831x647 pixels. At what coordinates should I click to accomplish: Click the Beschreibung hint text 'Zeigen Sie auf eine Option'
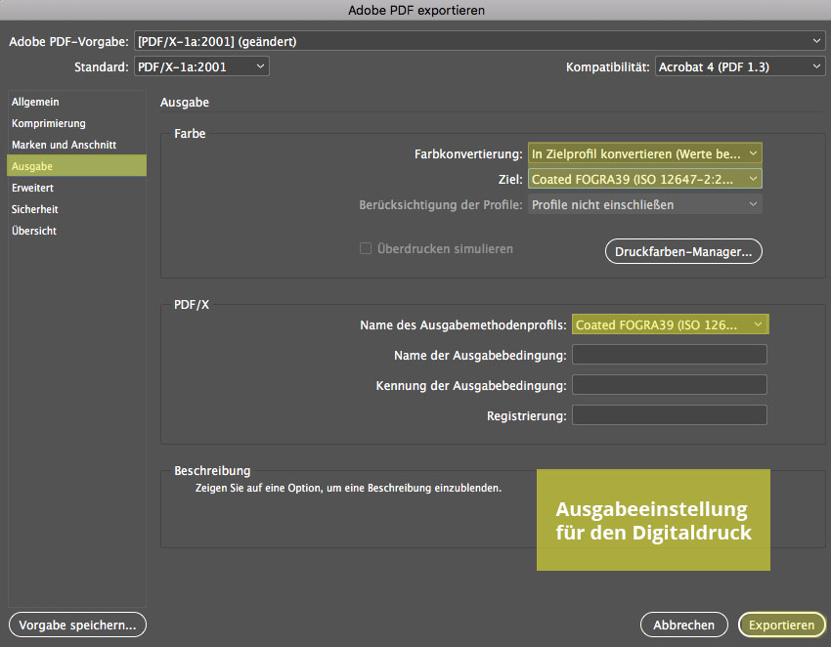coord(348,488)
